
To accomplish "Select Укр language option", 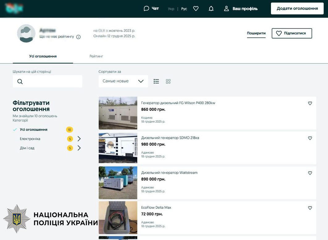I will pyautogui.click(x=170, y=9).
